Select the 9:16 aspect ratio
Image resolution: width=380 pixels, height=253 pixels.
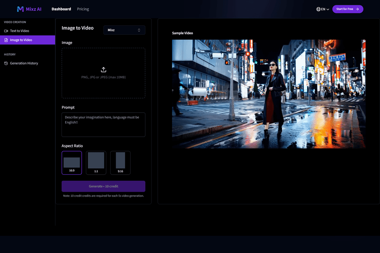[120, 163]
